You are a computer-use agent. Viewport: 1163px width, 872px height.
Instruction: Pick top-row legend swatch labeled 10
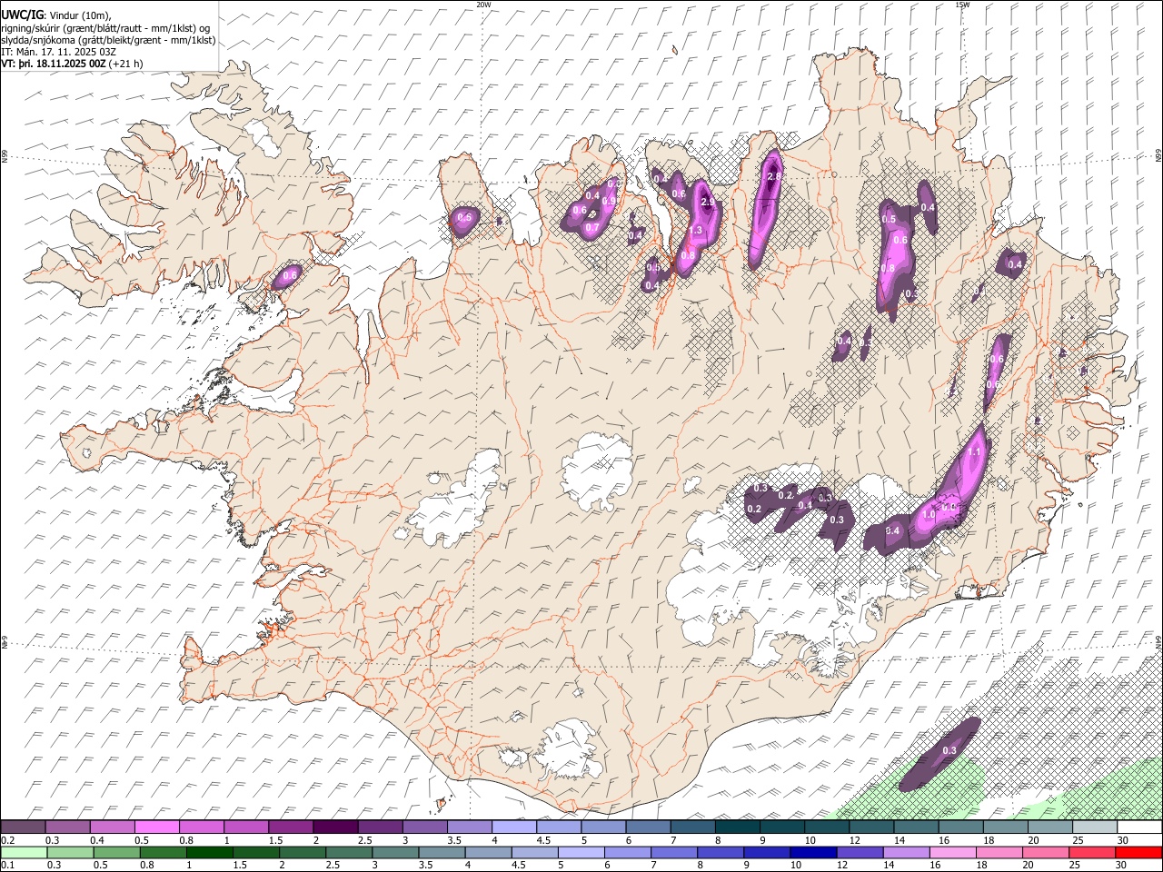click(826, 827)
